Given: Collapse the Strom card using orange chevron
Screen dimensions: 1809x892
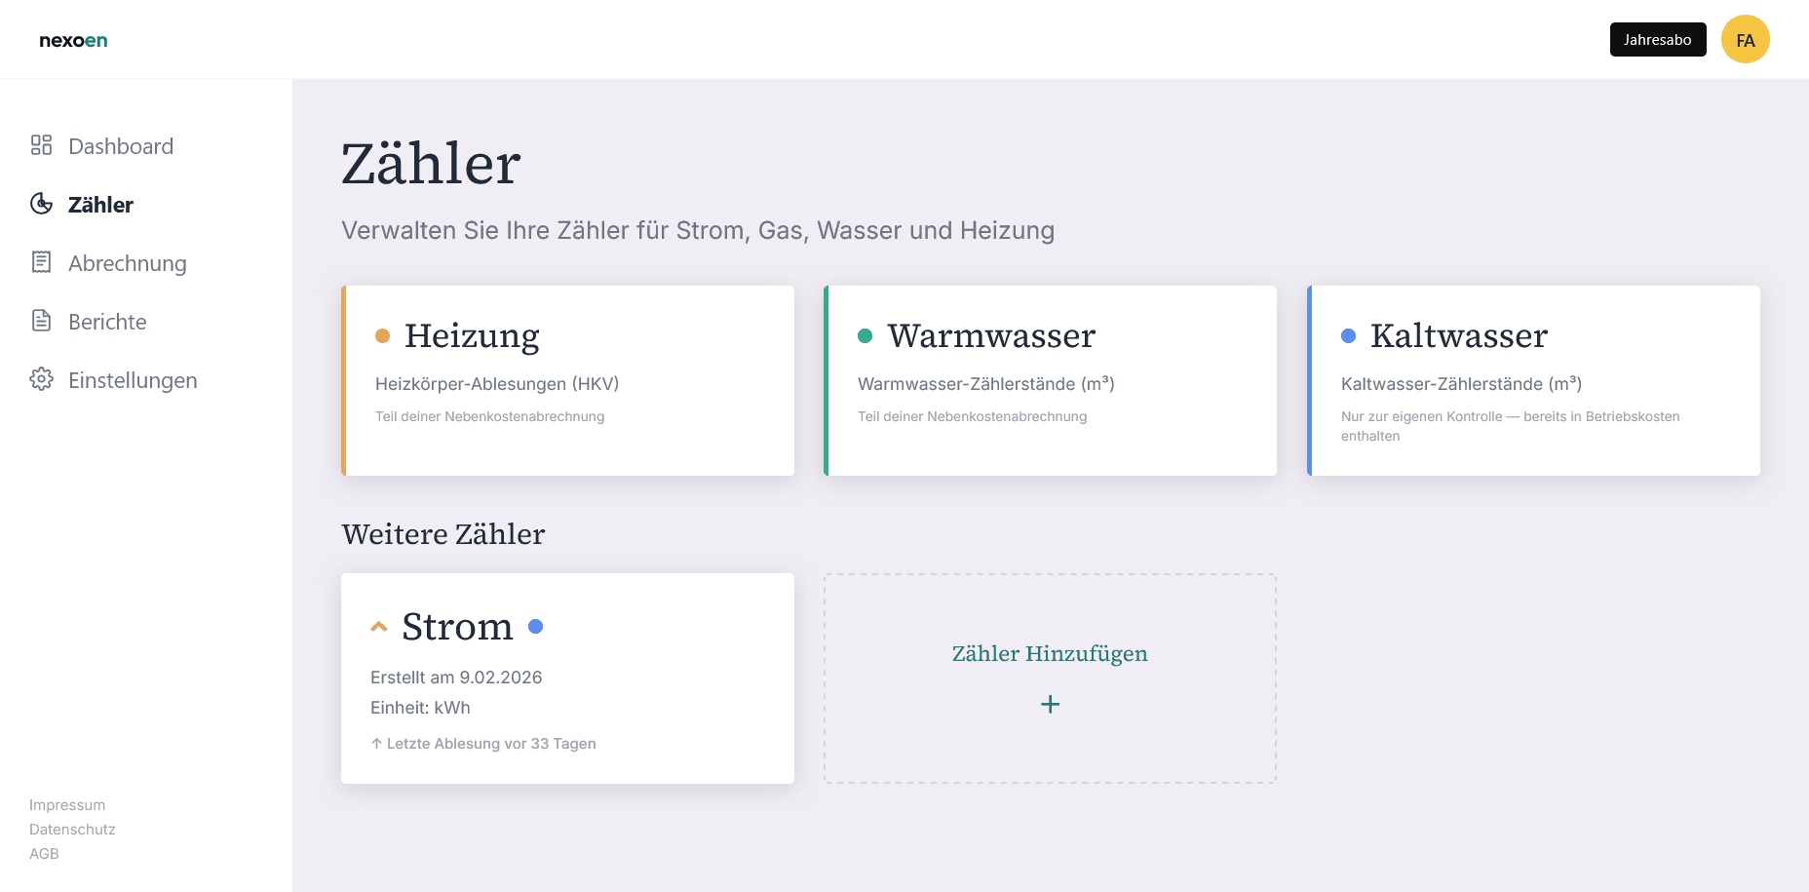Looking at the screenshot, I should coord(379,627).
